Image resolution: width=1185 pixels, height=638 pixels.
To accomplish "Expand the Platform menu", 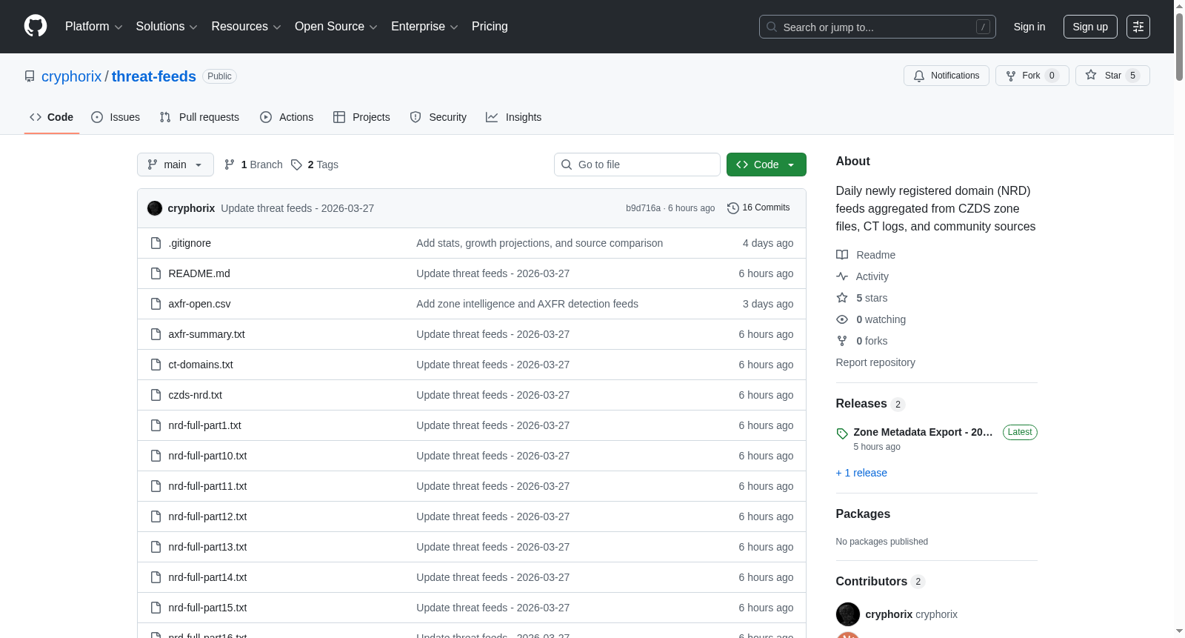I will pyautogui.click(x=94, y=27).
